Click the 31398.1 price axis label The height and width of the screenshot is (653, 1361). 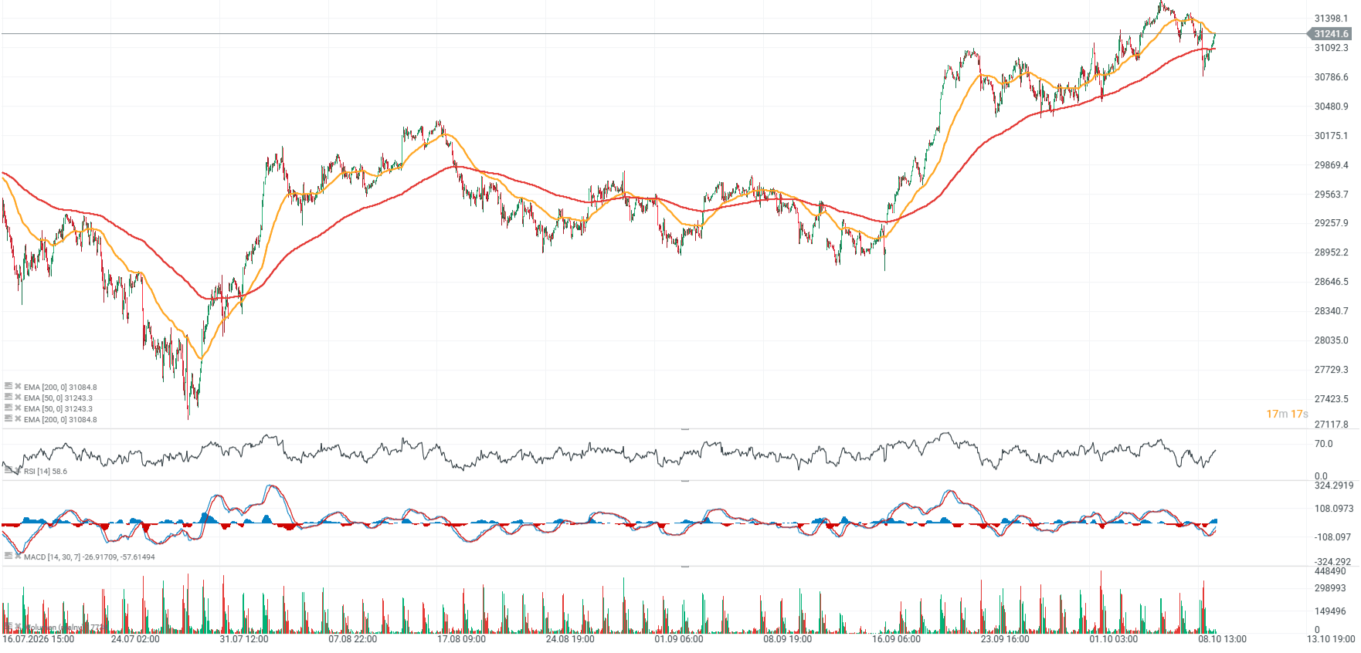1331,19
